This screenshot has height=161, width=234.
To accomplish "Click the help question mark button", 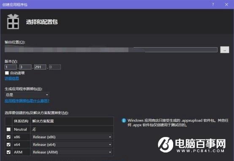I will click(213, 5).
